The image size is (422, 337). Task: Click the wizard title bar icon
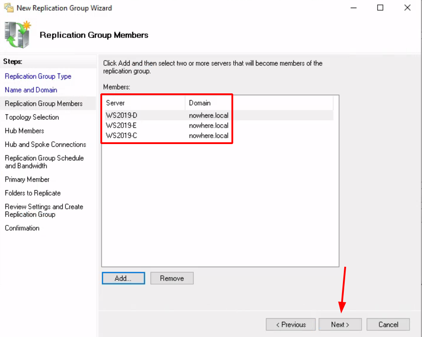click(x=9, y=8)
